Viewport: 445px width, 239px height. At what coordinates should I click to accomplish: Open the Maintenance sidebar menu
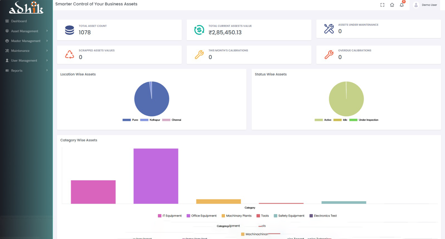coord(20,51)
